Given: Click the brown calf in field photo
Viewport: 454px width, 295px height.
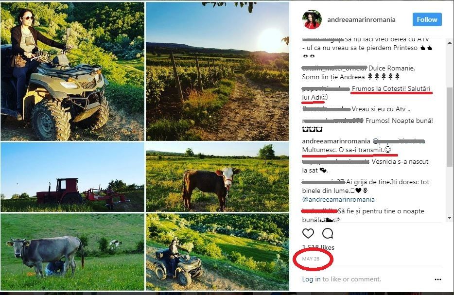Looking at the screenshot, I should click(x=217, y=177).
